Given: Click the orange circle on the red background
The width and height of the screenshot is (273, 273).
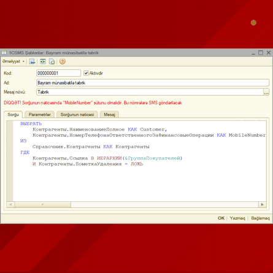Looking at the screenshot, I should (253, 23).
